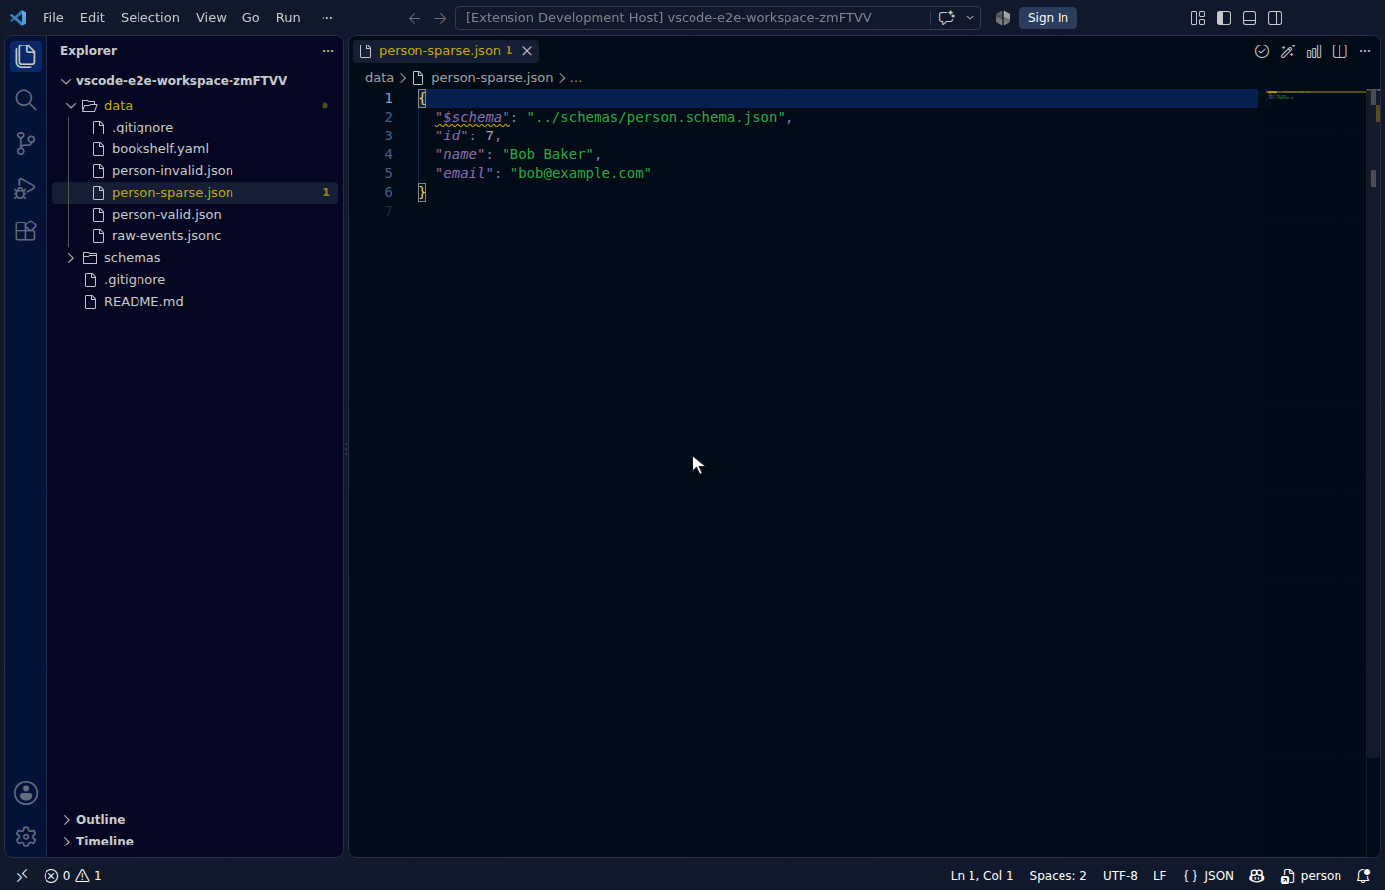Open the Run menu
Screen dimensions: 1385x890
point(288,18)
